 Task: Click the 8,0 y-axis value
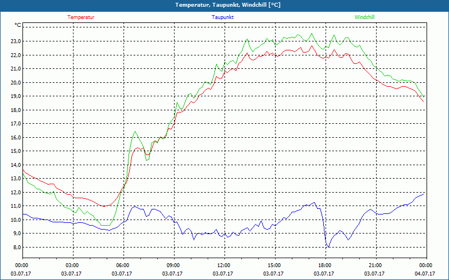pos(17,247)
